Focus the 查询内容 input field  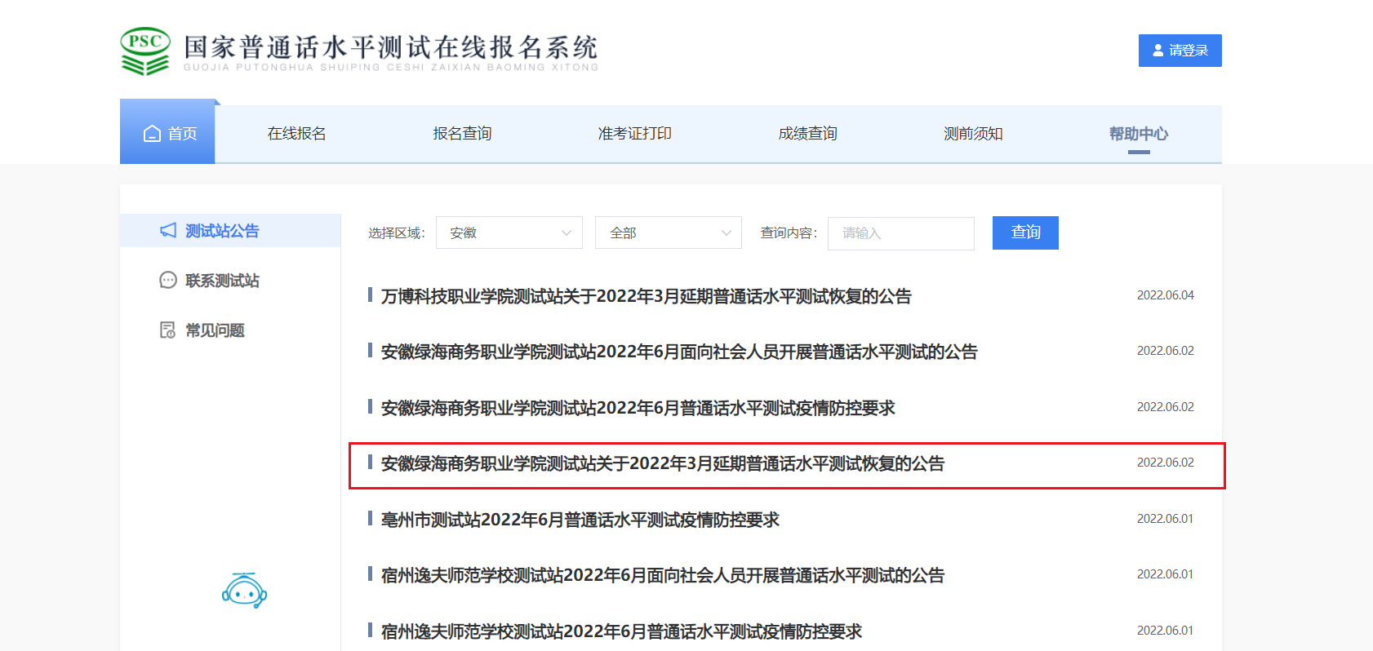[x=901, y=233]
